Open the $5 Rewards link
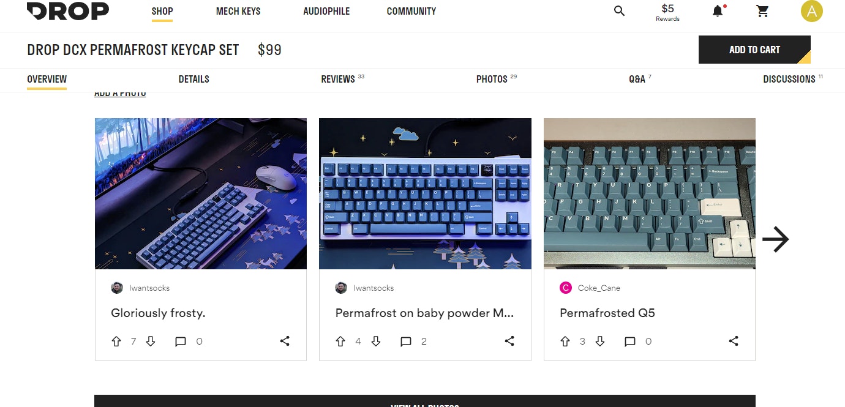The height and width of the screenshot is (407, 845). coord(667,12)
